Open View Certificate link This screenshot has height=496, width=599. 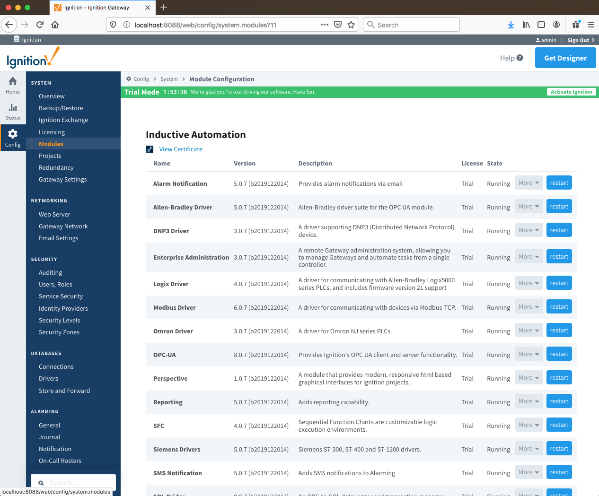(181, 149)
